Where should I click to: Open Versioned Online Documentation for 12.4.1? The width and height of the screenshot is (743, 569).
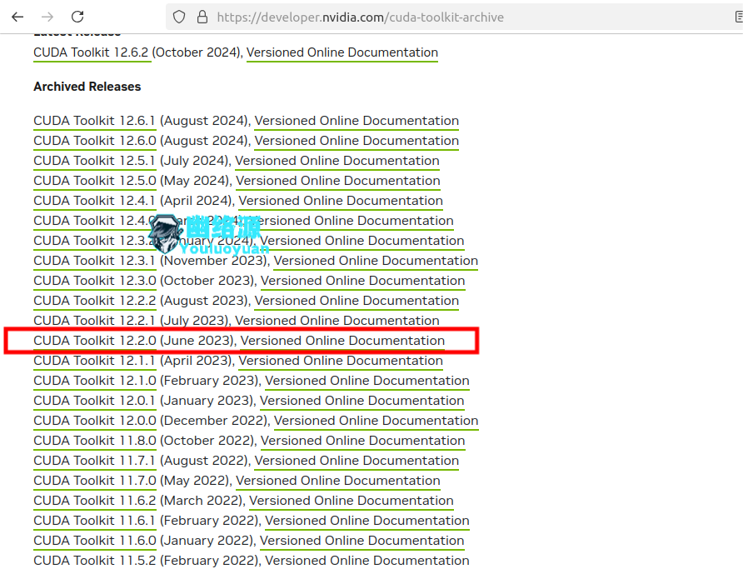341,201
